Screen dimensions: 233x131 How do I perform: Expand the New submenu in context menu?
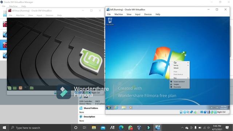pos(179,78)
